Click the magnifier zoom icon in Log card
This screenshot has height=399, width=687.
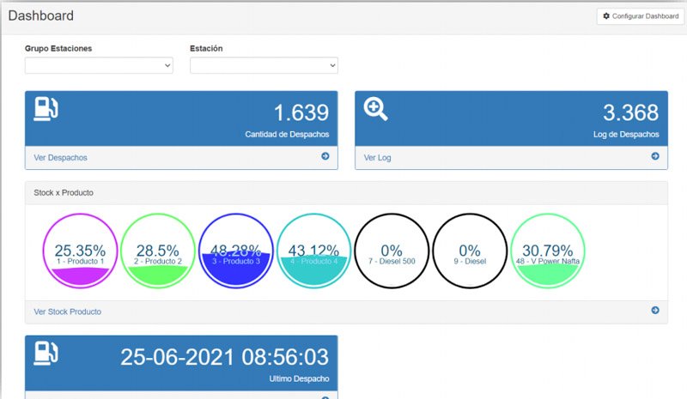click(375, 109)
